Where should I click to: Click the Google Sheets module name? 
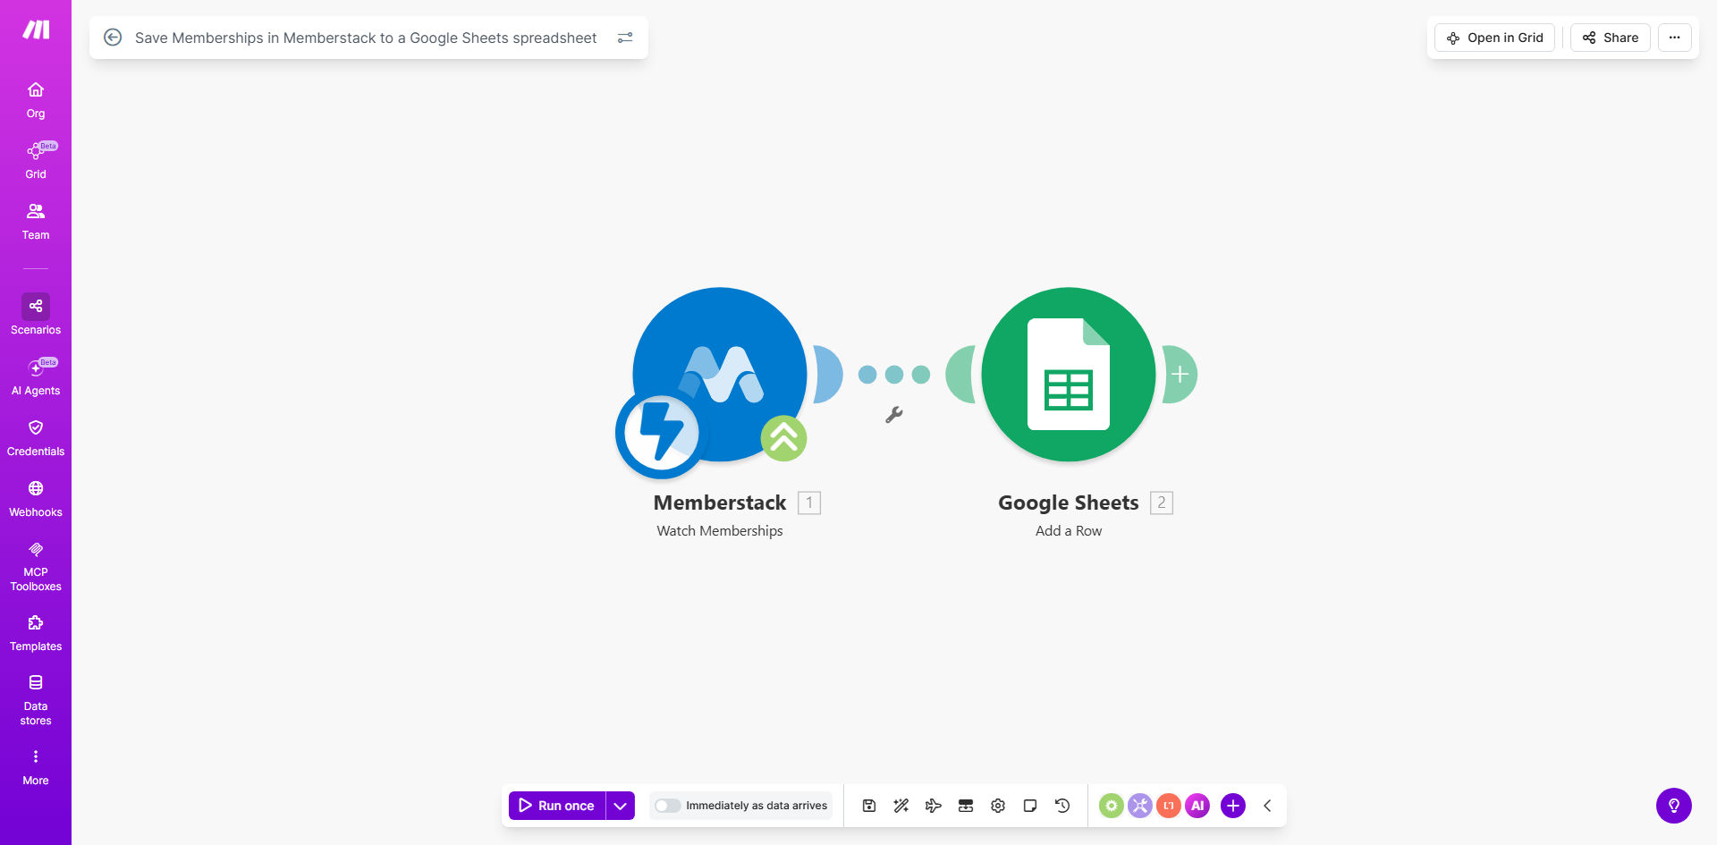click(x=1069, y=503)
